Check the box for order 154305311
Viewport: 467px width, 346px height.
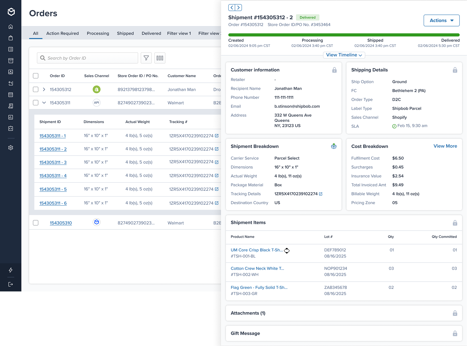point(36,103)
